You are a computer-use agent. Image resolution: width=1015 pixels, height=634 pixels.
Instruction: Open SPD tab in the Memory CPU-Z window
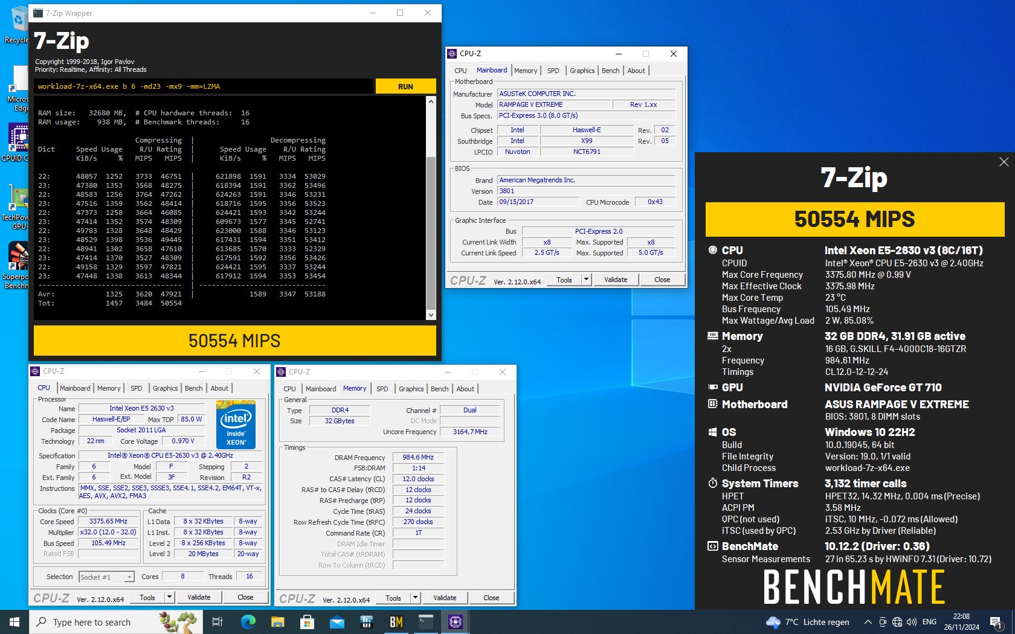382,389
